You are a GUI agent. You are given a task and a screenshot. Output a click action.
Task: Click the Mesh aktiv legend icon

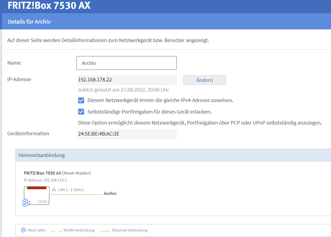click(x=24, y=230)
